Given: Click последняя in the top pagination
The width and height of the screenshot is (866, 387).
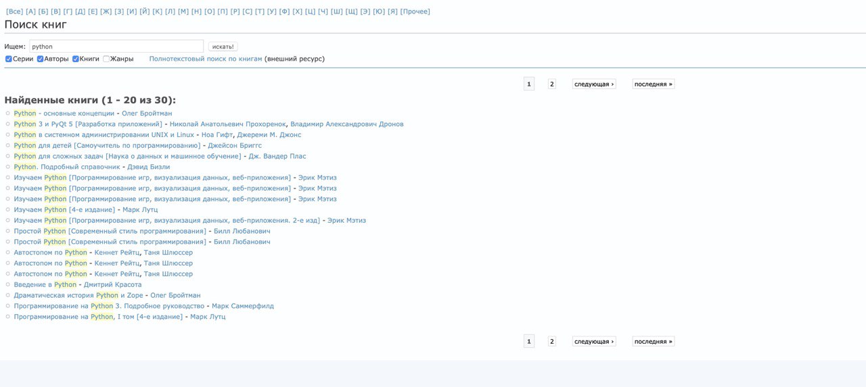Looking at the screenshot, I should click(x=654, y=84).
